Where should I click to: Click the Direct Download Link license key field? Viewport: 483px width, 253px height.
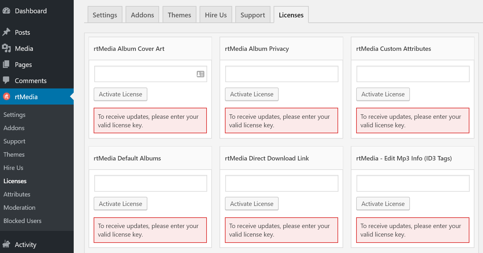click(x=281, y=183)
